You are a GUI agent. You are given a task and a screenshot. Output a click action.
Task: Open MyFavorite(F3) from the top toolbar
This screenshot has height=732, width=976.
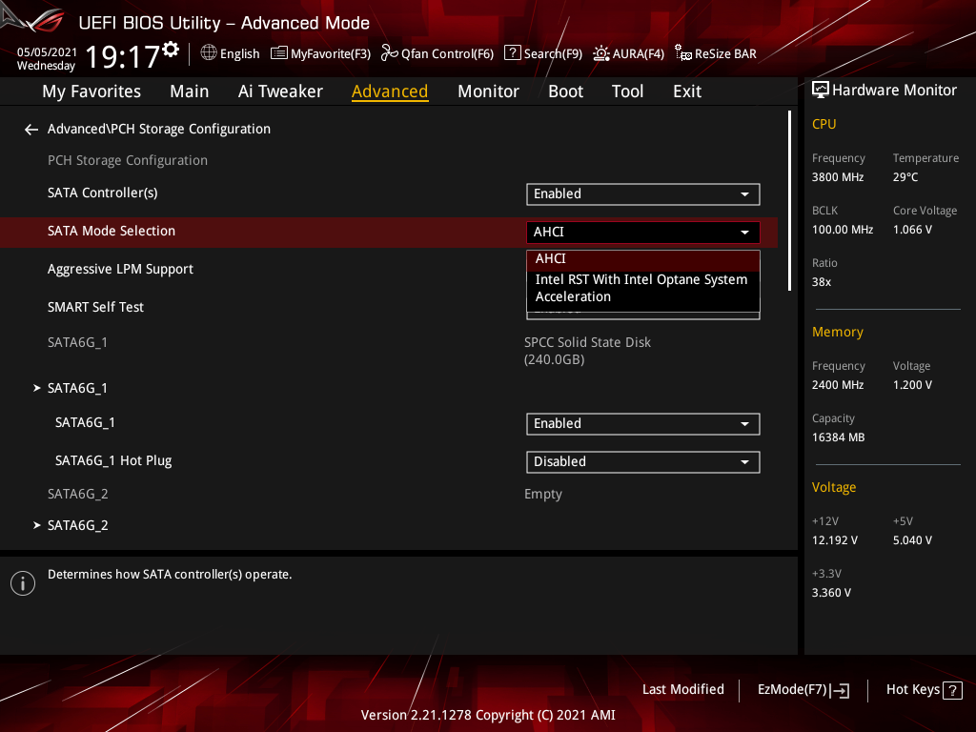pyautogui.click(x=320, y=53)
